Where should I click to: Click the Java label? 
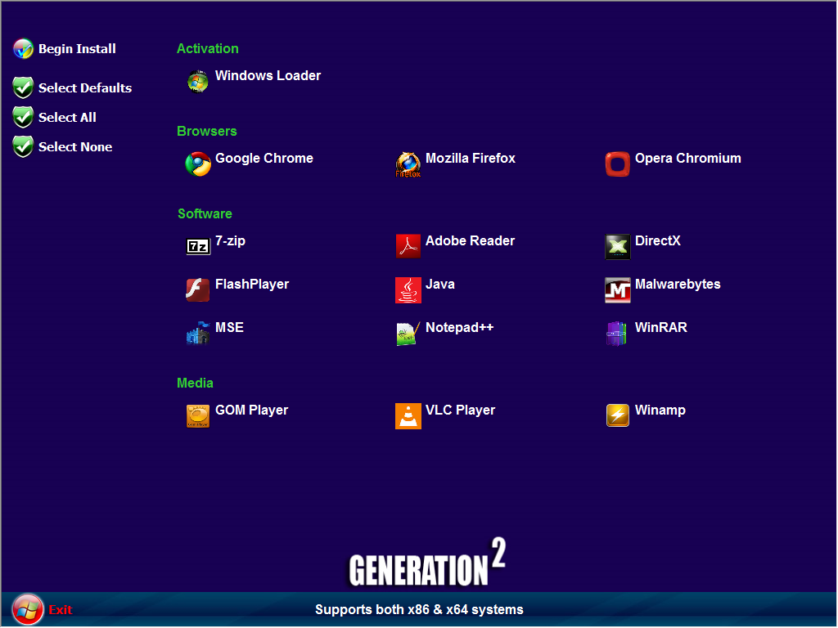click(439, 284)
